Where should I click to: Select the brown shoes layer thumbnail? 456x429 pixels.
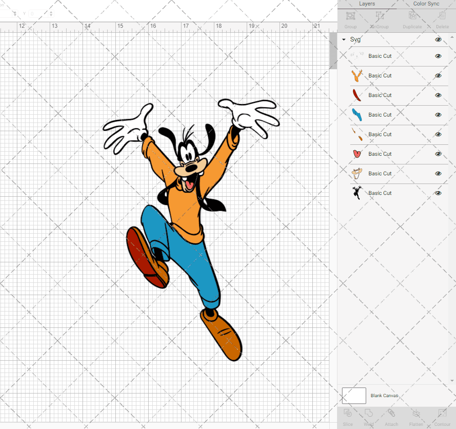pos(357,134)
